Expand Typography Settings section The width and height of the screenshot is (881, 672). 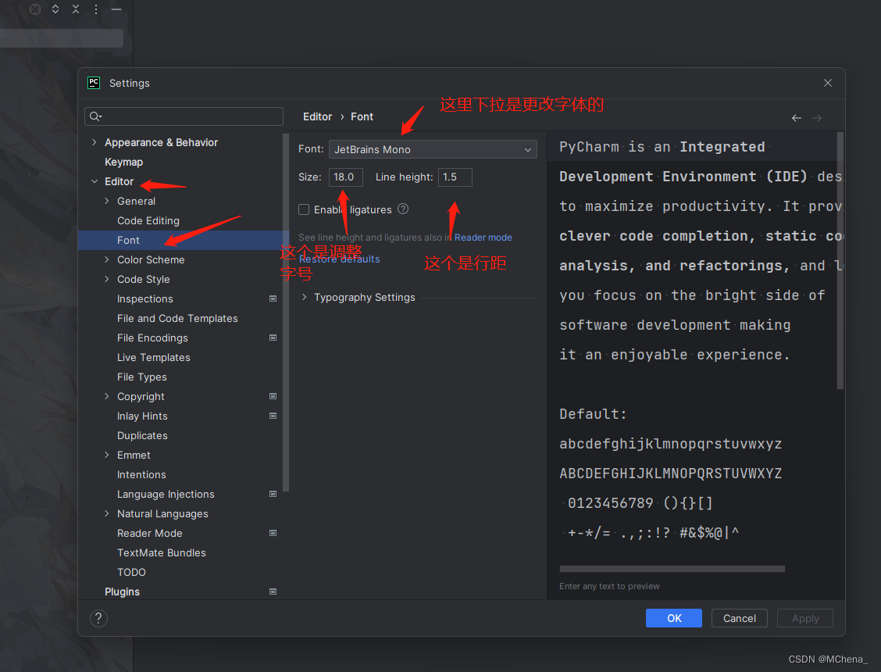pyautogui.click(x=304, y=297)
